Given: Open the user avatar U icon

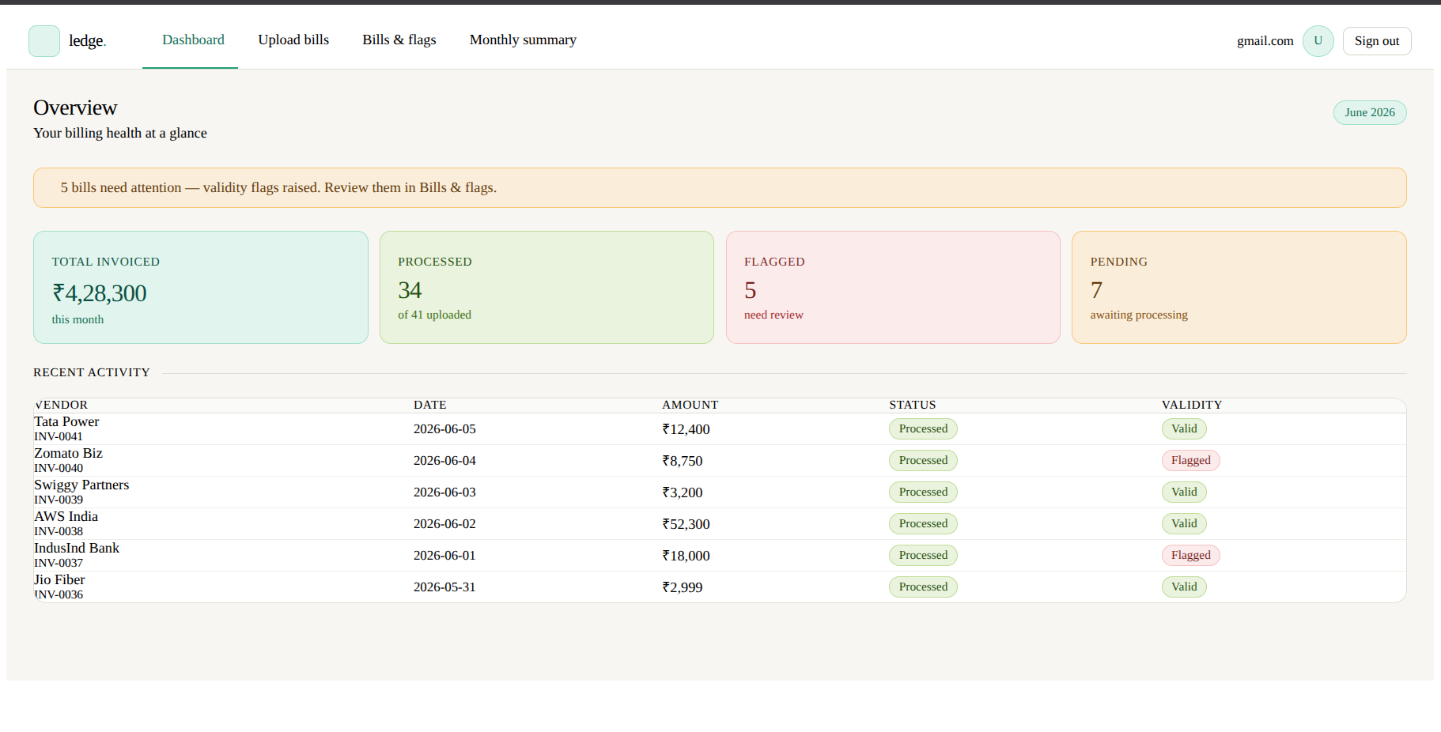Looking at the screenshot, I should [1318, 41].
